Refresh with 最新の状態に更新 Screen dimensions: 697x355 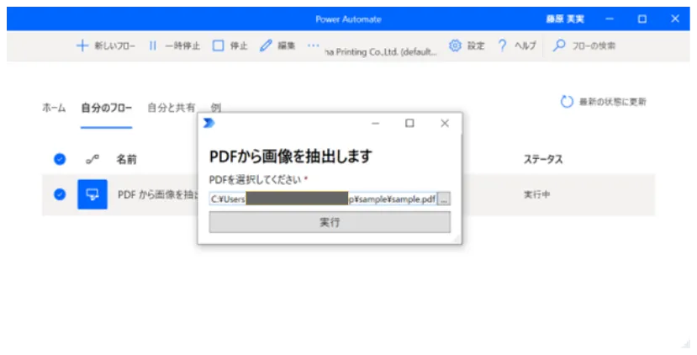(x=603, y=102)
